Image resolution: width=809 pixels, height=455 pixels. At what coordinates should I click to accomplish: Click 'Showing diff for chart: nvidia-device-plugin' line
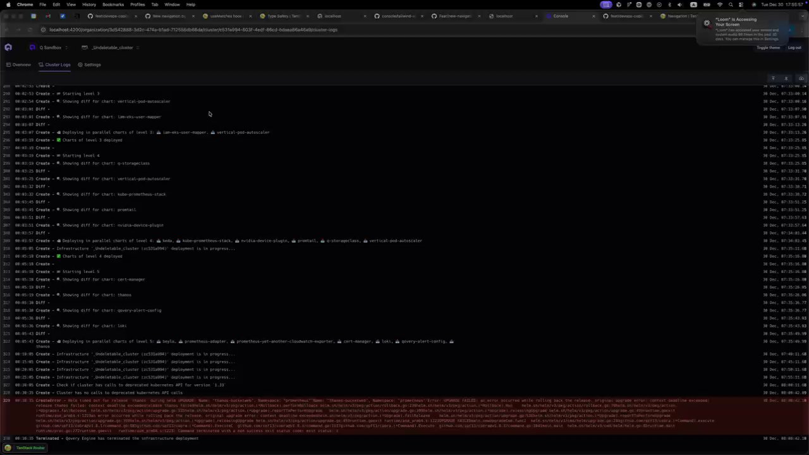(404, 225)
